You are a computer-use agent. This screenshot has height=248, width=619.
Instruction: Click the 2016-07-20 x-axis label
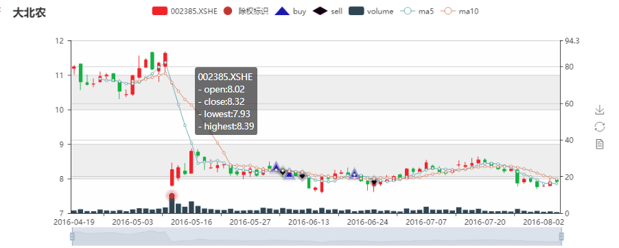point(484,222)
